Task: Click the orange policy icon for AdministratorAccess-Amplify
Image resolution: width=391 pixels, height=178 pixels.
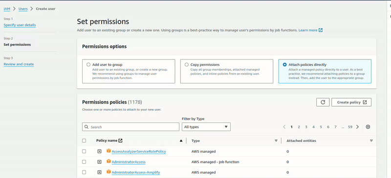Action: tap(109, 172)
